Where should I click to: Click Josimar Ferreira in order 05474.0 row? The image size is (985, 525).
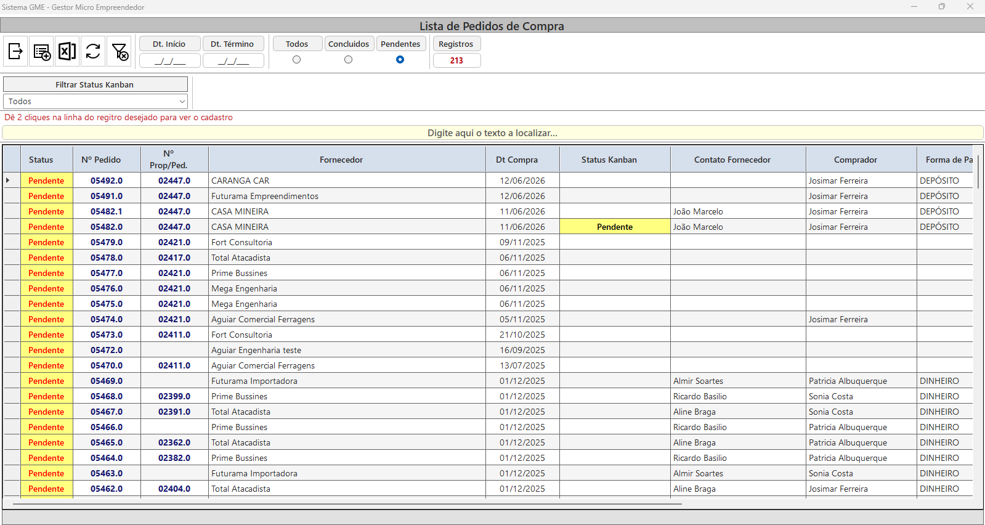(x=838, y=319)
